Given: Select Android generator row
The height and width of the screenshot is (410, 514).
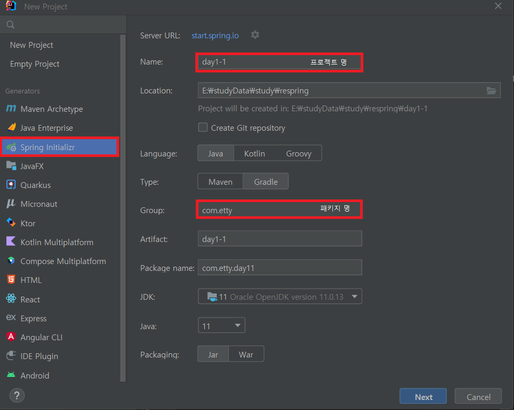Looking at the screenshot, I should [60, 375].
